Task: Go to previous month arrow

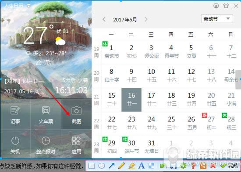Action: pos(104,19)
